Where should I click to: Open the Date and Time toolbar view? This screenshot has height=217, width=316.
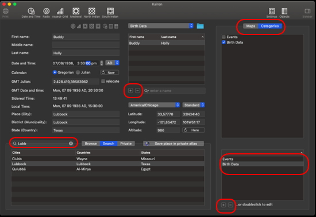(31, 13)
